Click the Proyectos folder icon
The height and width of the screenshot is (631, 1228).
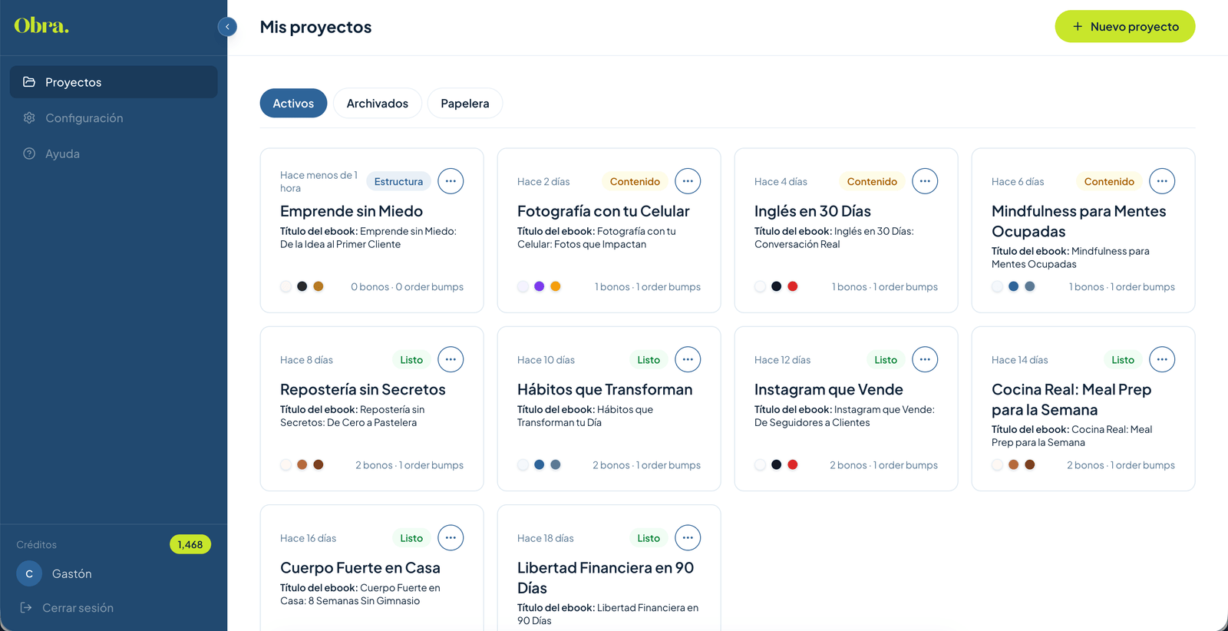pyautogui.click(x=29, y=82)
